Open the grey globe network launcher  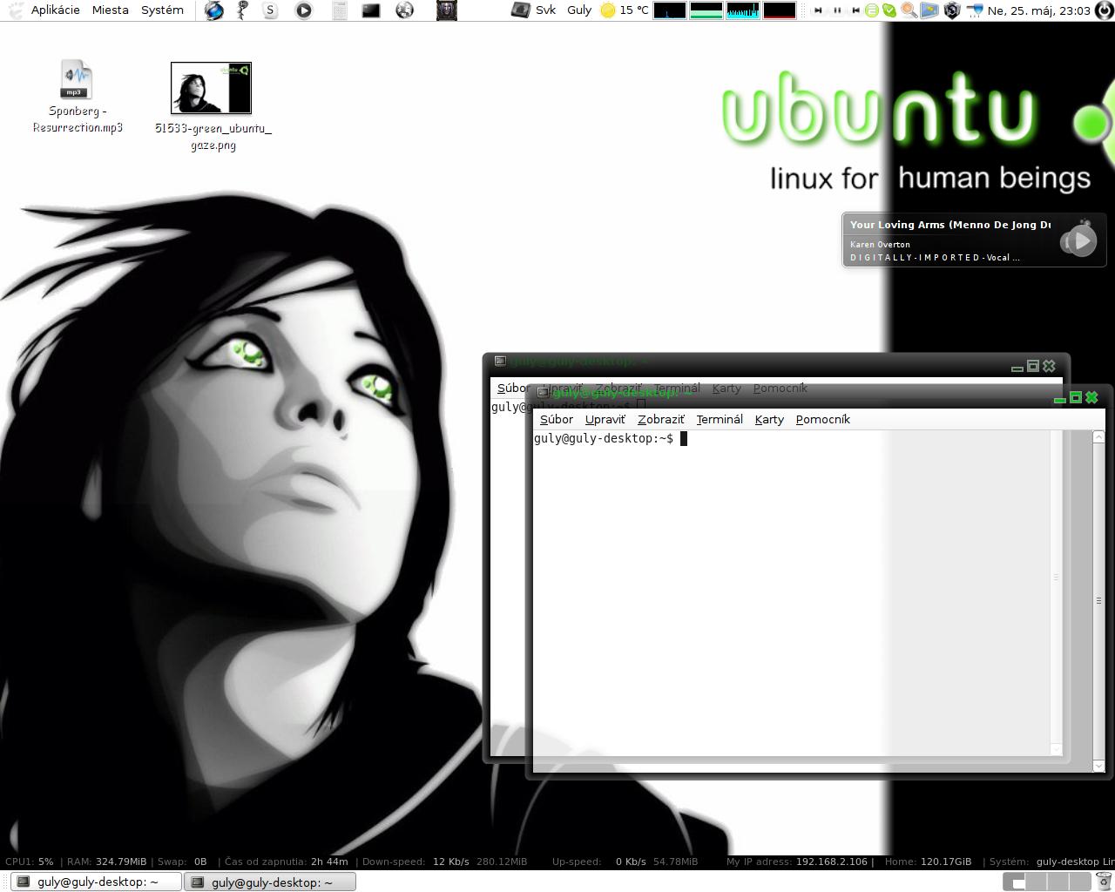(x=404, y=10)
